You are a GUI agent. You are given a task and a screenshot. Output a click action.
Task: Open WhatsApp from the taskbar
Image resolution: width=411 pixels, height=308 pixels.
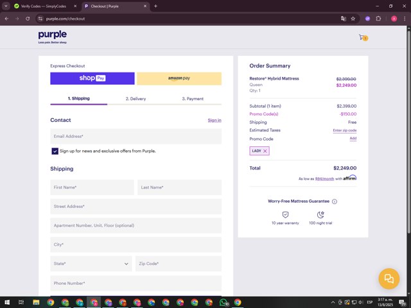(223, 302)
